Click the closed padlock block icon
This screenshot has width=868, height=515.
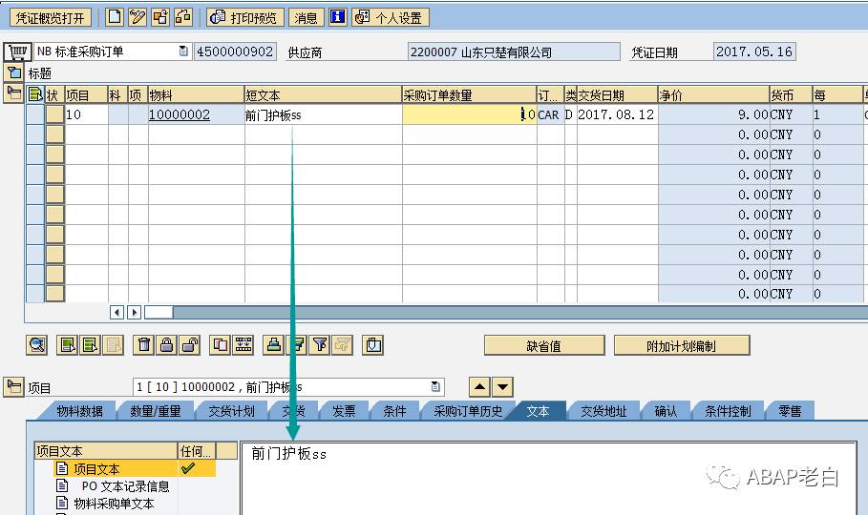click(x=166, y=345)
